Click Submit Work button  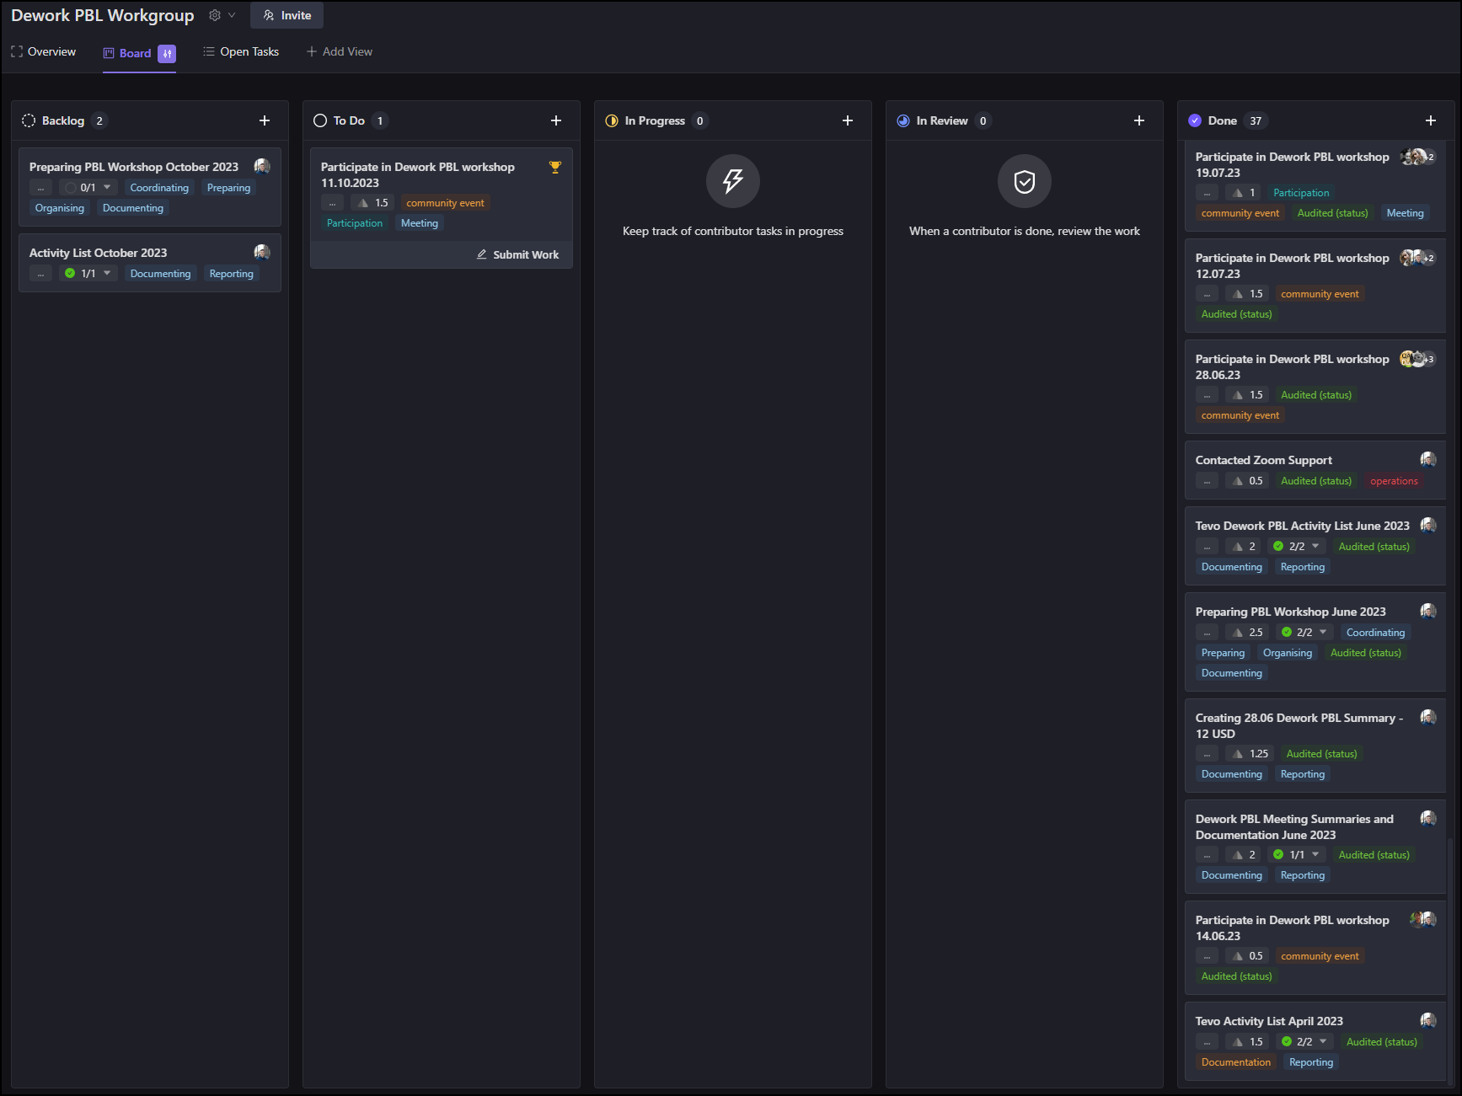tap(518, 254)
